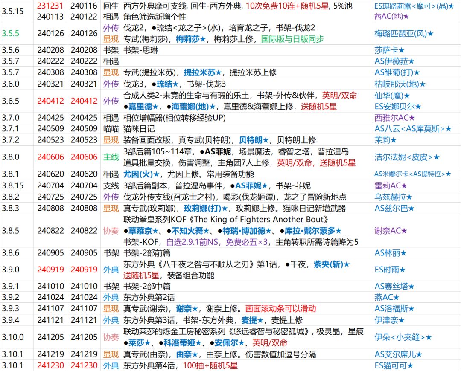Click the character name AS艾尔席儿★
This screenshot has width=461, height=371.
point(398,354)
